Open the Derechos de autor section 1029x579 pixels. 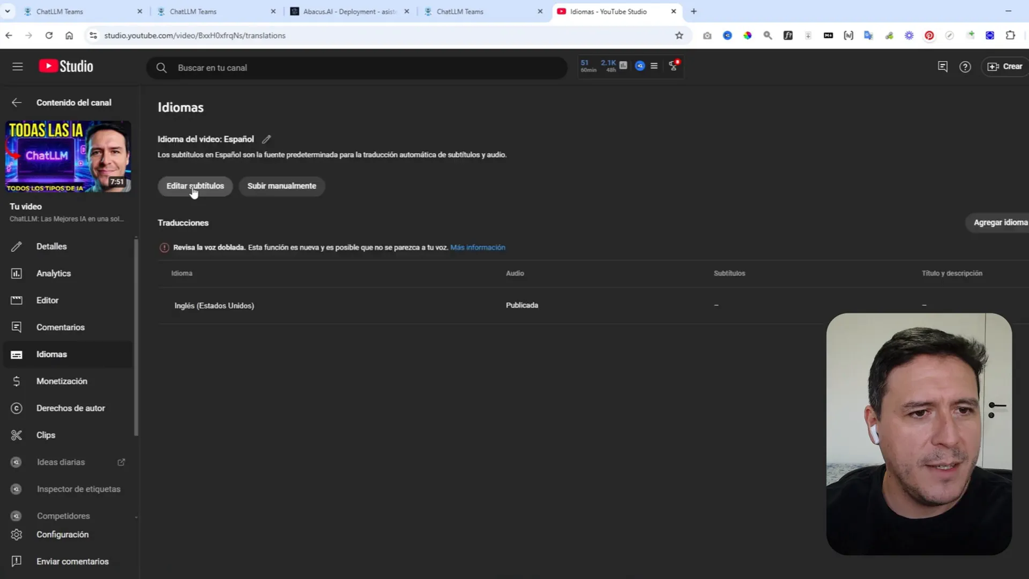[71, 408]
